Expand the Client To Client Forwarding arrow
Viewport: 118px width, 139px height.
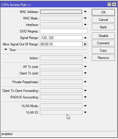(85, 91)
